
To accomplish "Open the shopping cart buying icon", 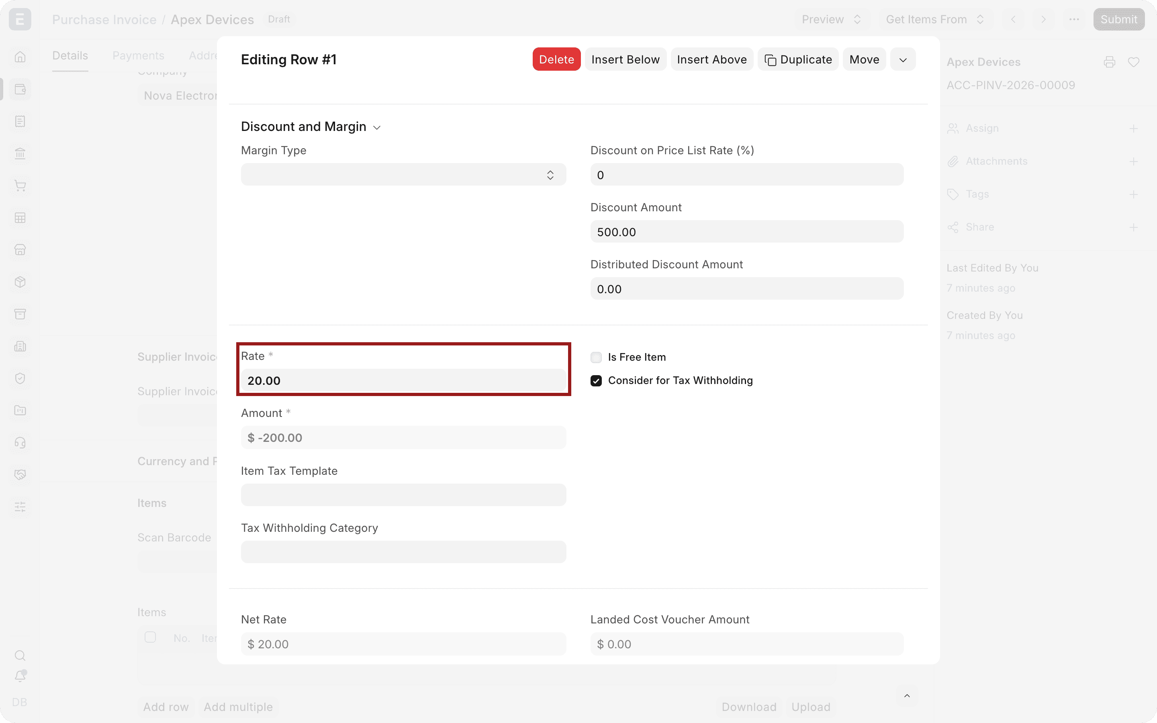I will (20, 186).
